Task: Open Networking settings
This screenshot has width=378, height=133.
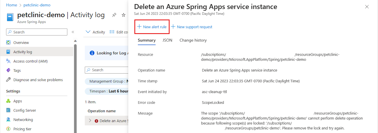Action: [23, 120]
